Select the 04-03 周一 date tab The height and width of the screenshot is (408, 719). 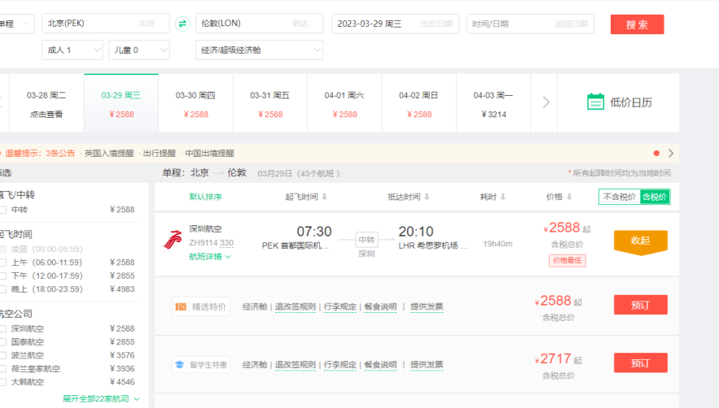pos(493,103)
